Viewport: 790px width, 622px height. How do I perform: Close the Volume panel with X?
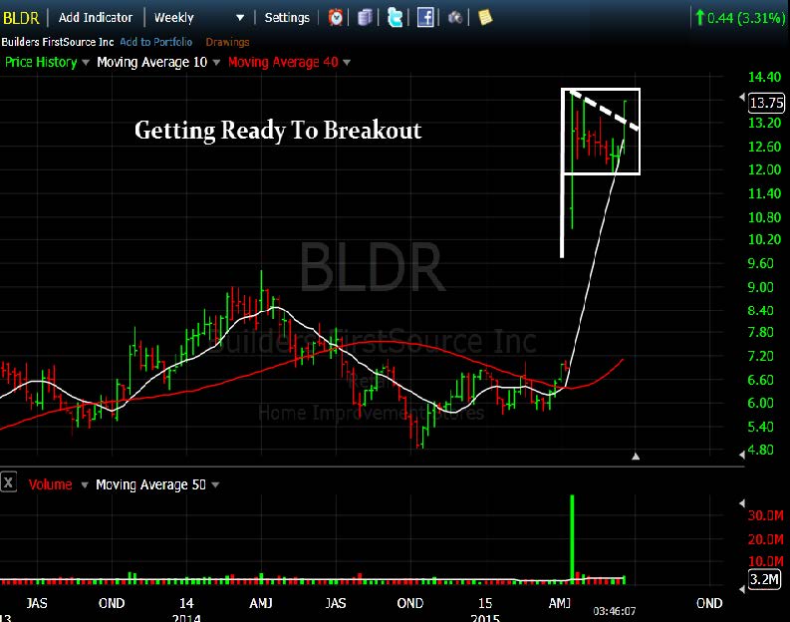[8, 482]
